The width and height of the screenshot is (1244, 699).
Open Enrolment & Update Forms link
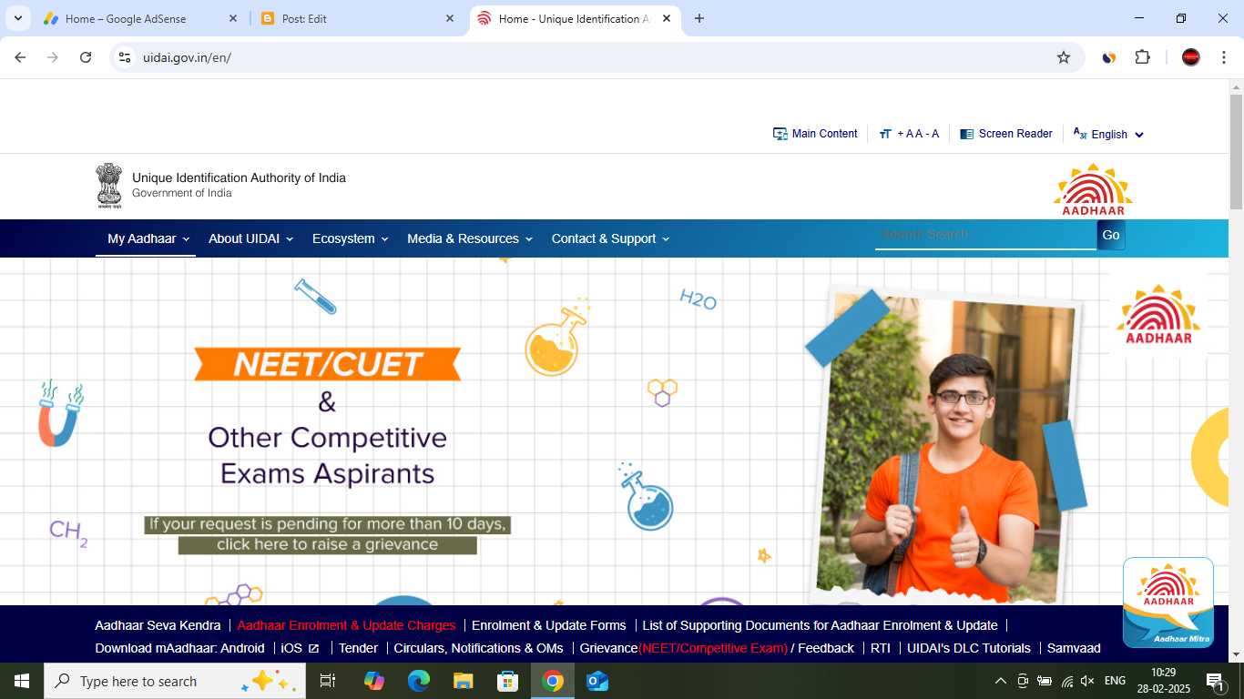click(549, 625)
